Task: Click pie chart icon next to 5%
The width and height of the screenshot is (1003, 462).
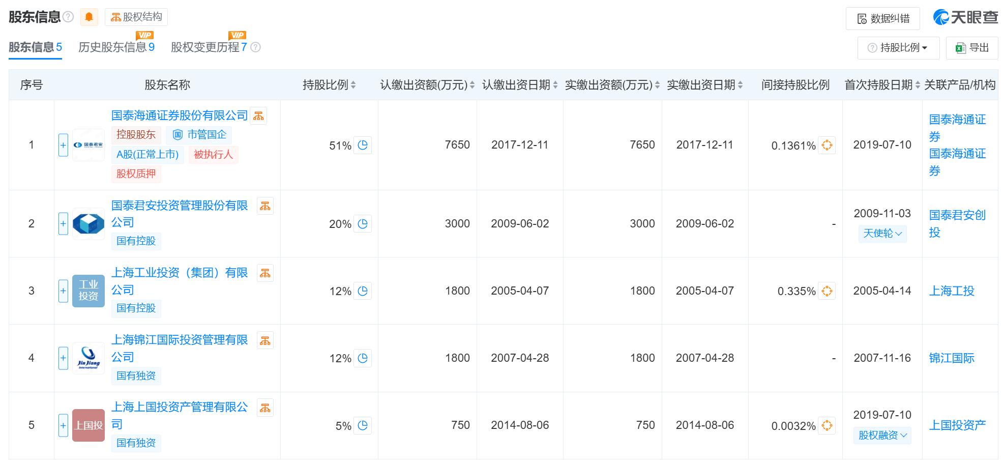Action: [x=363, y=425]
